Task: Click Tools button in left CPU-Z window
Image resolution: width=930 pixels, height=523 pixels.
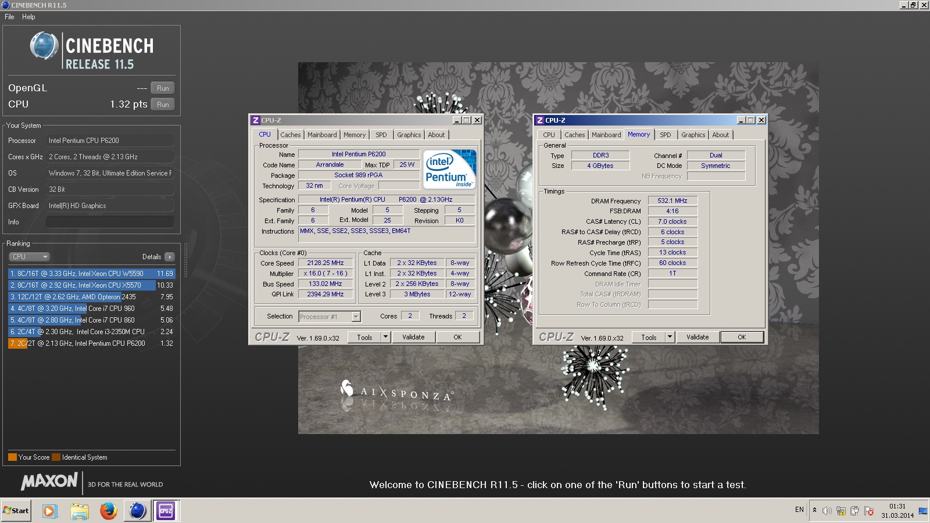Action: click(364, 338)
